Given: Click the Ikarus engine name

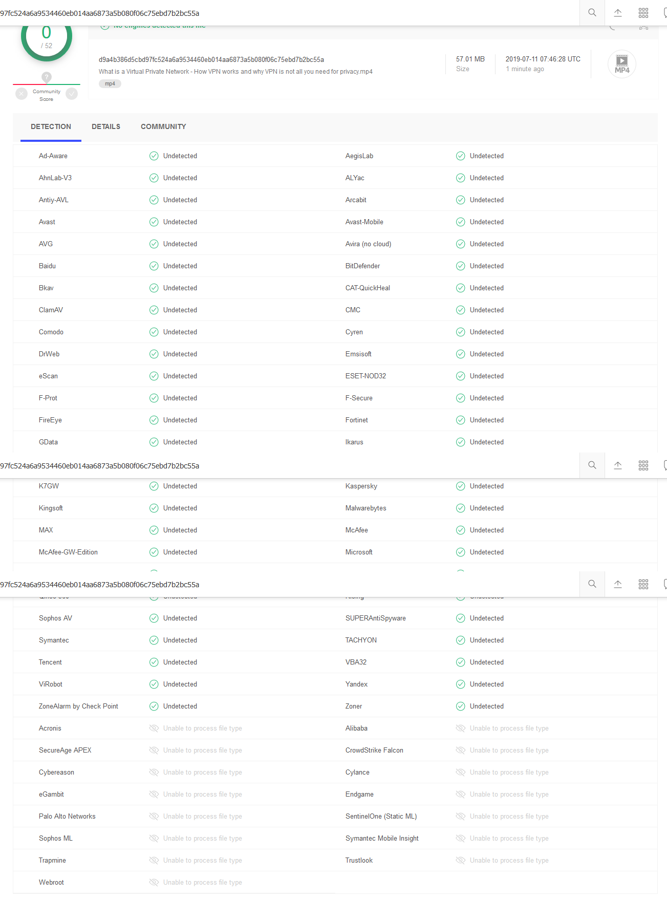Looking at the screenshot, I should coord(354,442).
